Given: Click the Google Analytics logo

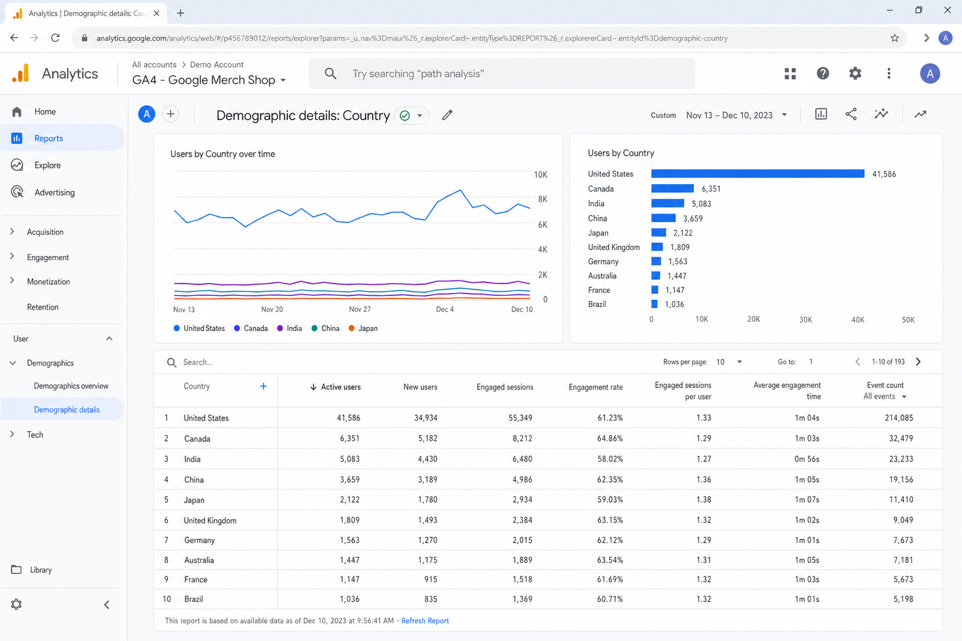Looking at the screenshot, I should 21,73.
